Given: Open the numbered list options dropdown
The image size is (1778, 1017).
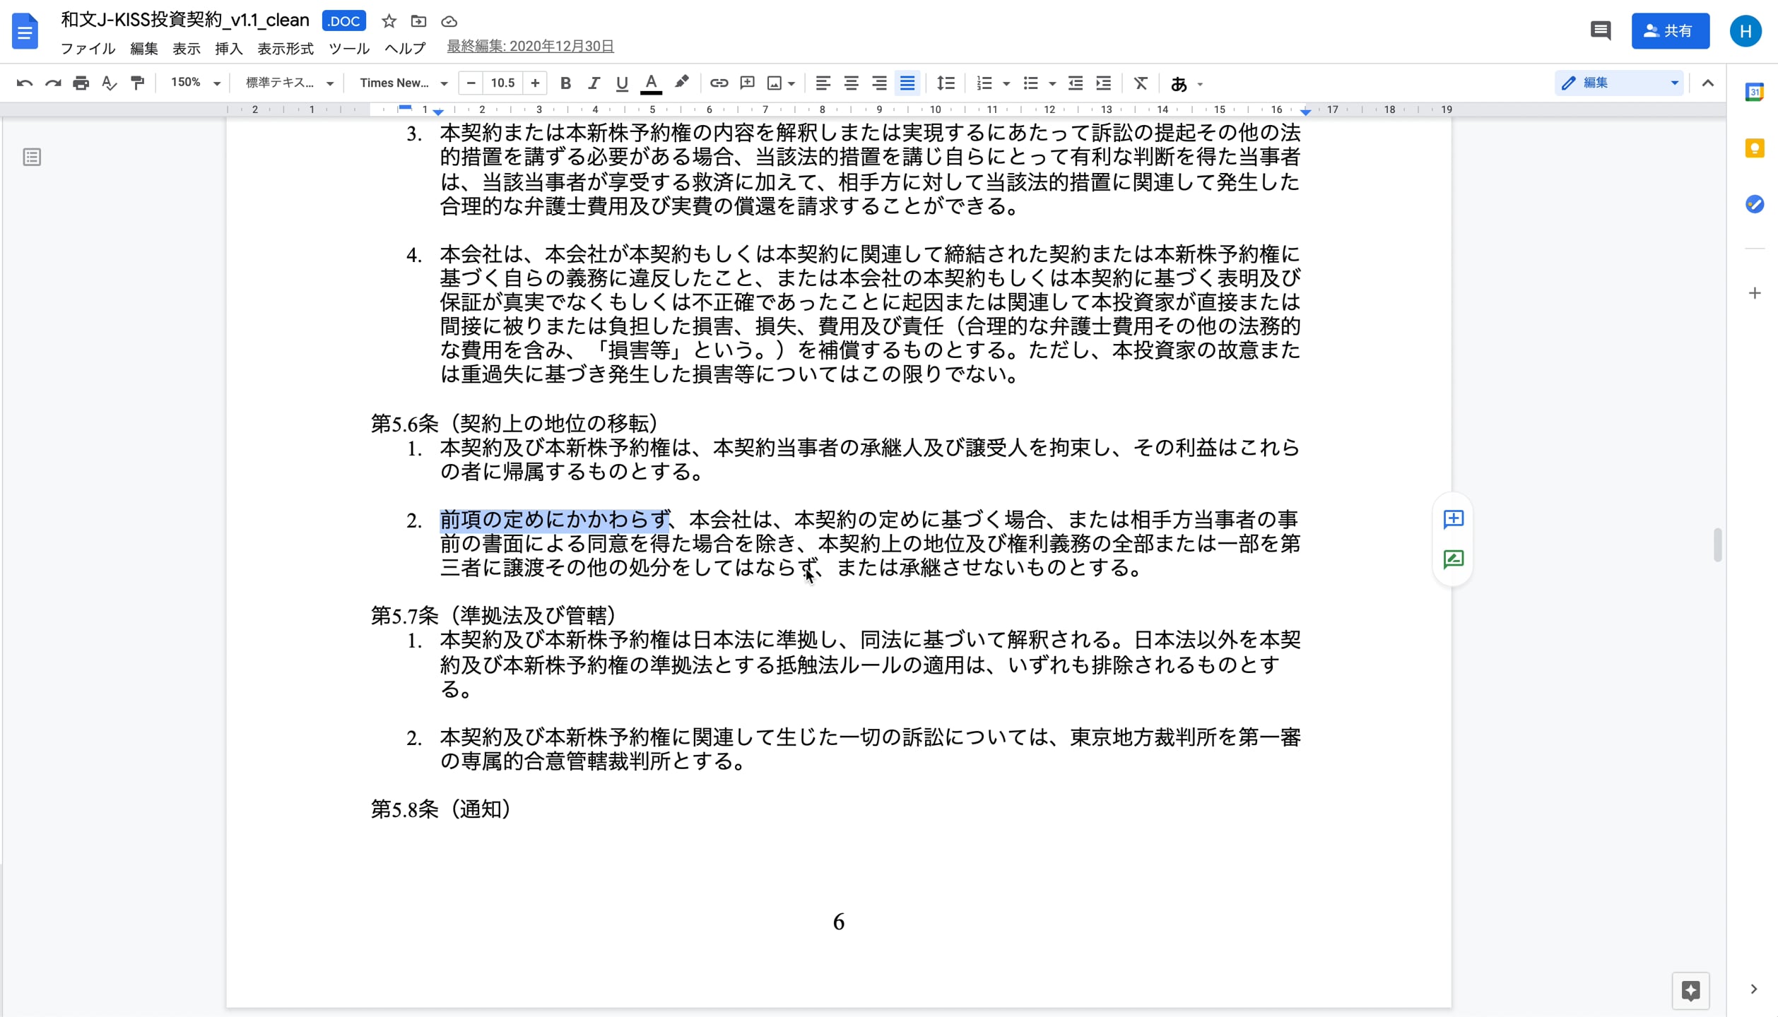Looking at the screenshot, I should pyautogui.click(x=1005, y=83).
